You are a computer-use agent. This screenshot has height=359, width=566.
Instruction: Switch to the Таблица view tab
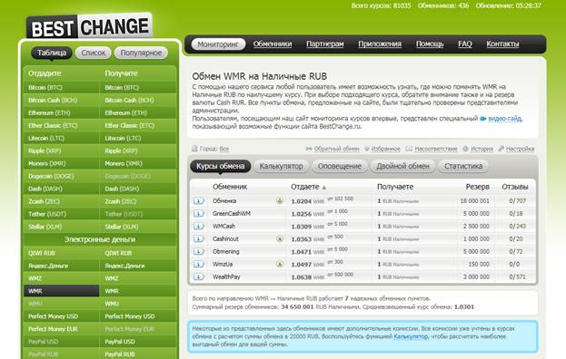coord(52,53)
